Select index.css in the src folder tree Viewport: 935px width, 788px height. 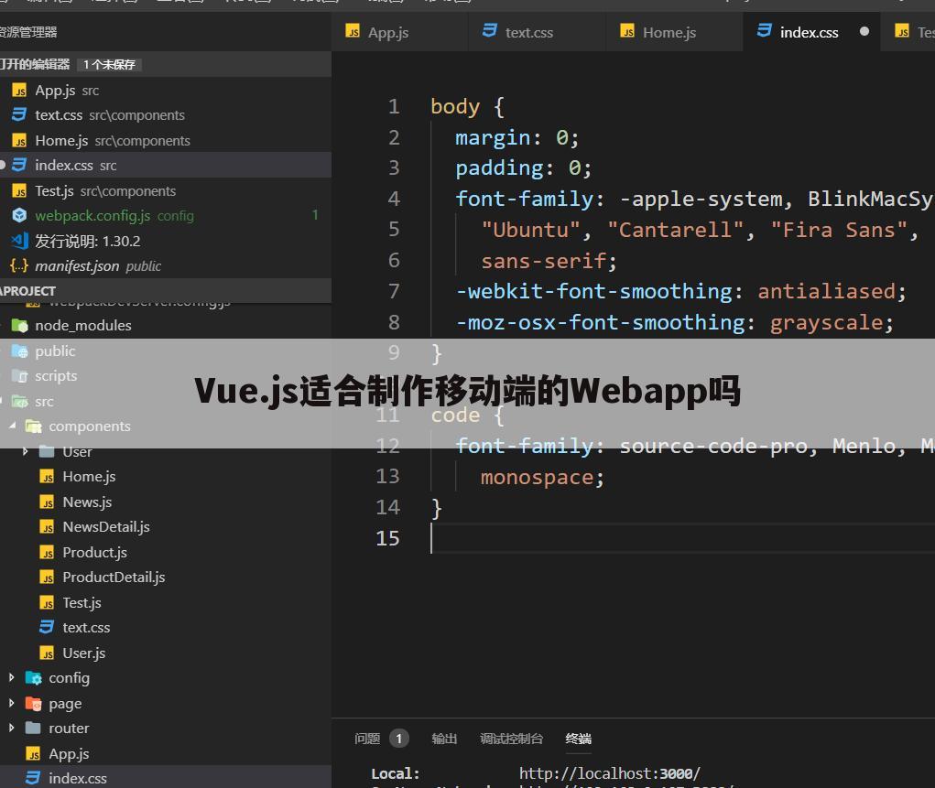point(166,778)
